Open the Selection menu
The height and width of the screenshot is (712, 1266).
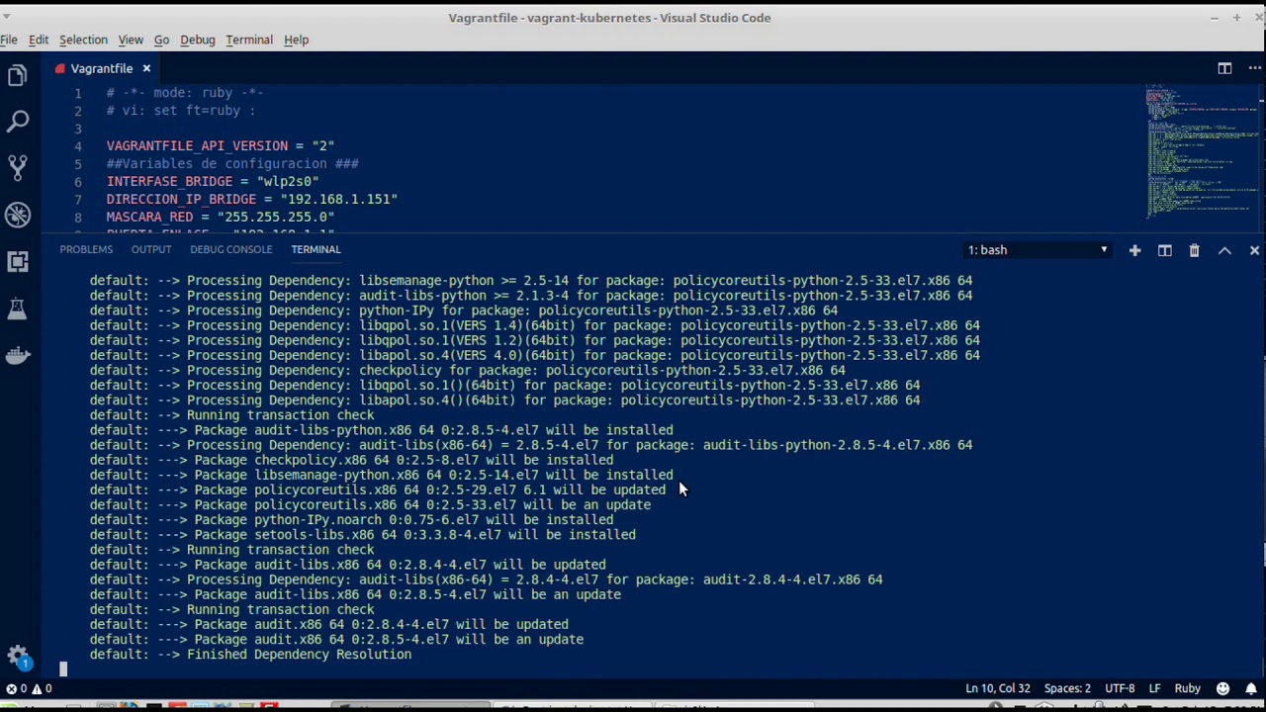pyautogui.click(x=83, y=40)
